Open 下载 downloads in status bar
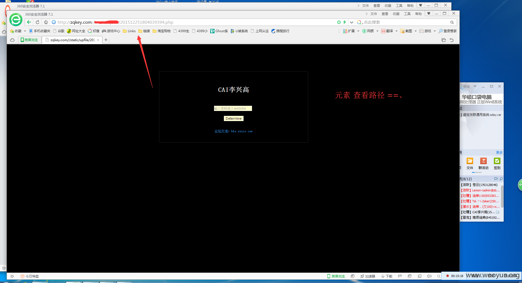This screenshot has width=522, height=283. tap(387, 276)
